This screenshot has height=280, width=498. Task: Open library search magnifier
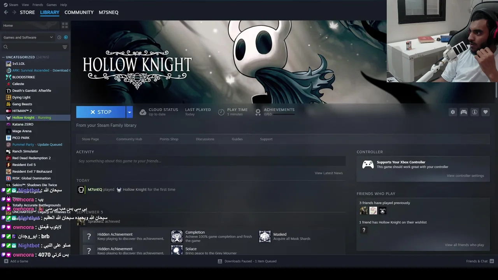5,47
